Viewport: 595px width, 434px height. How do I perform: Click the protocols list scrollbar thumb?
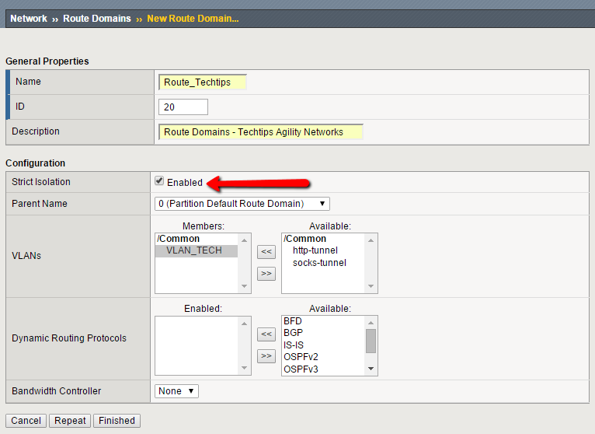point(371,340)
